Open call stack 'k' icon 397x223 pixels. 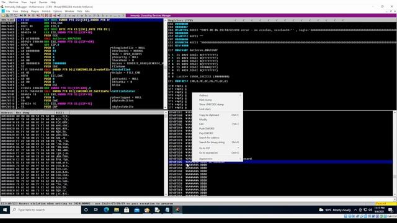(98, 15)
